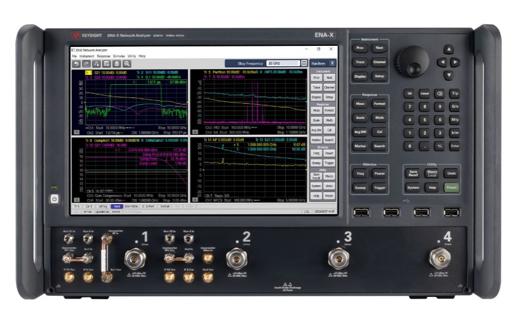Select the Tr 1 status tab
521x336 pixels.
pos(77,207)
